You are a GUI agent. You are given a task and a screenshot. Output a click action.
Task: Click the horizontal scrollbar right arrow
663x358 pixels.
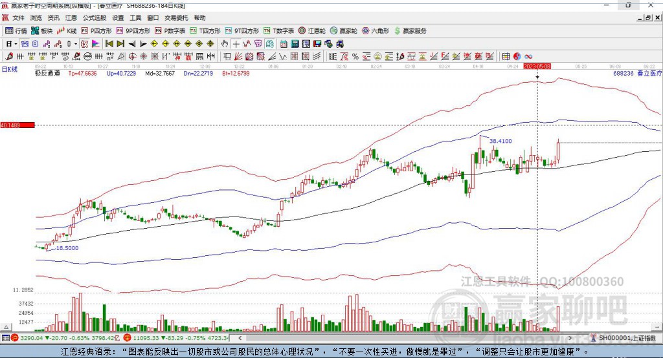click(x=570, y=338)
